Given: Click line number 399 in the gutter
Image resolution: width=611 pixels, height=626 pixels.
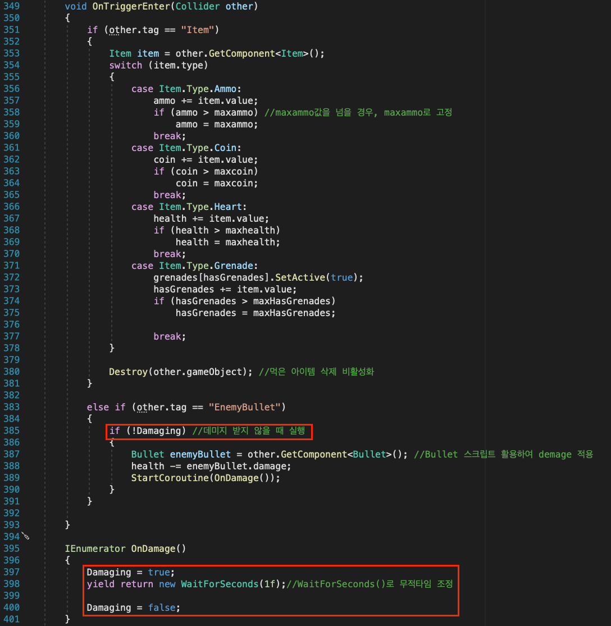Looking at the screenshot, I should 12,596.
